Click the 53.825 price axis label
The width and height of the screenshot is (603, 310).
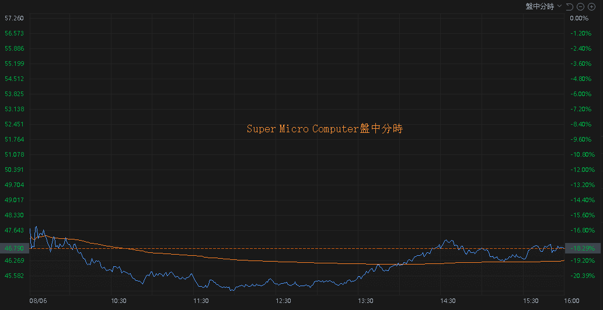(14, 94)
